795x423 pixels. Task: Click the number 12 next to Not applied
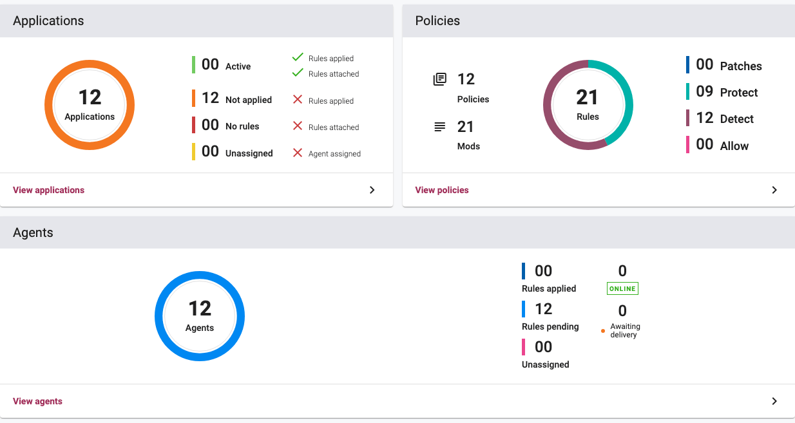pos(210,98)
